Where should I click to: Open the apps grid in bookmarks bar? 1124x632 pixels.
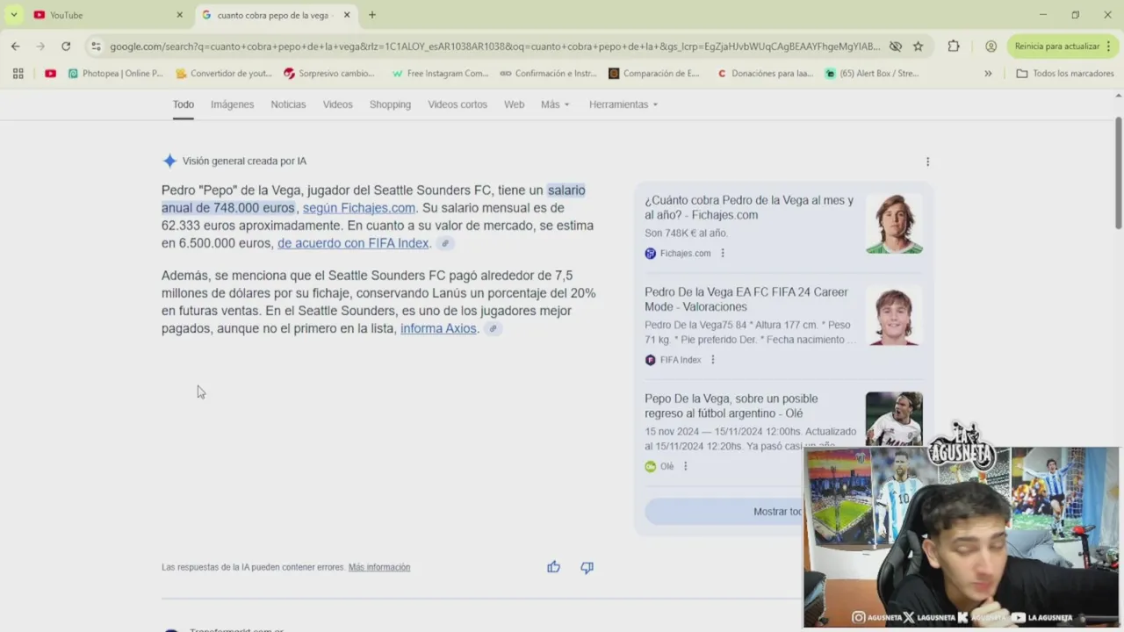click(x=18, y=74)
